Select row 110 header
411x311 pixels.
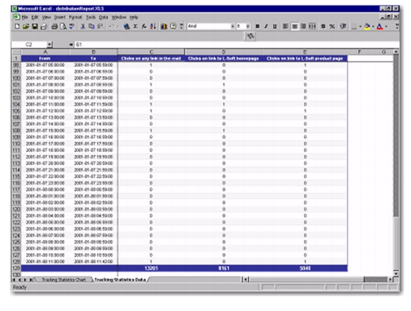click(16, 144)
